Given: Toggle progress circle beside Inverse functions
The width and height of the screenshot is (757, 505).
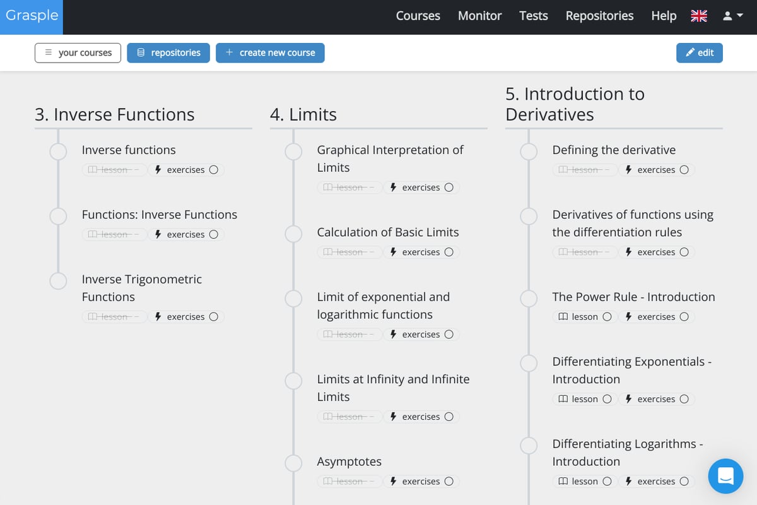Looking at the screenshot, I should [58, 151].
